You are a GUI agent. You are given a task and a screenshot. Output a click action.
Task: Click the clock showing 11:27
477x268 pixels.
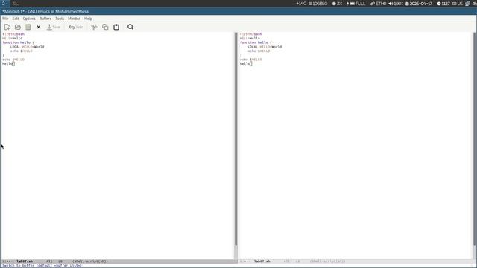click(443, 4)
